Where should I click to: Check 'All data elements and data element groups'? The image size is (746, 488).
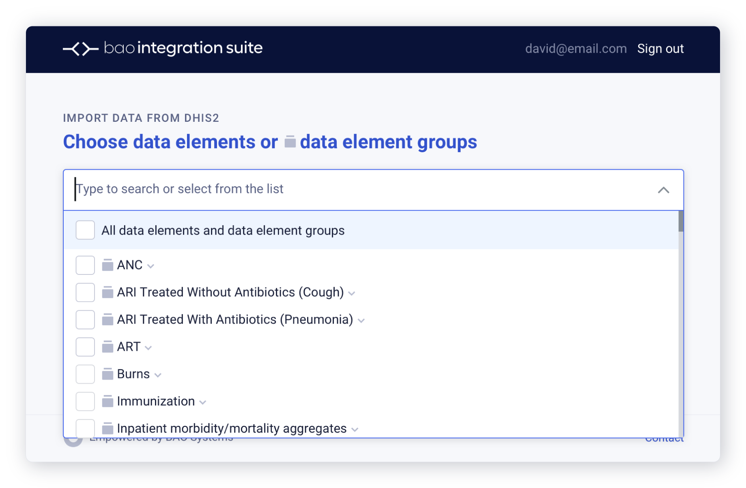[85, 230]
